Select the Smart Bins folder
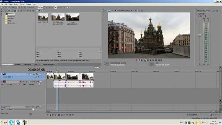The image size is (222, 125). [11, 23]
